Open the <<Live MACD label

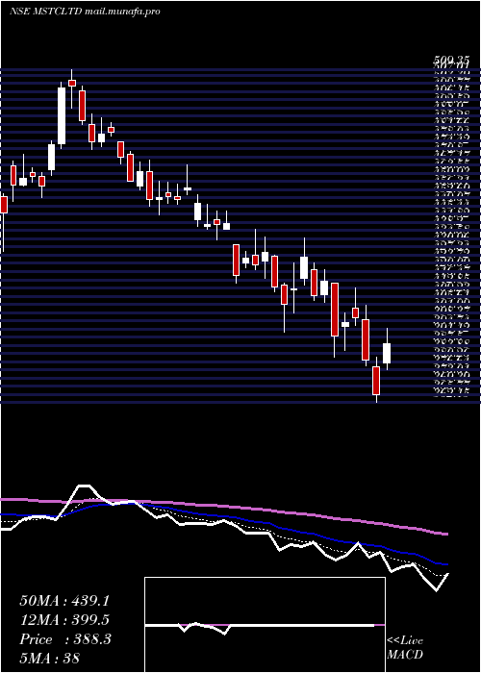[x=405, y=648]
